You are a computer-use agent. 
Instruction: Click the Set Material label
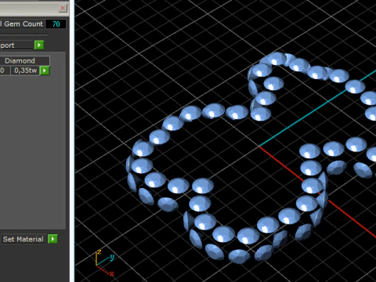coord(23,239)
